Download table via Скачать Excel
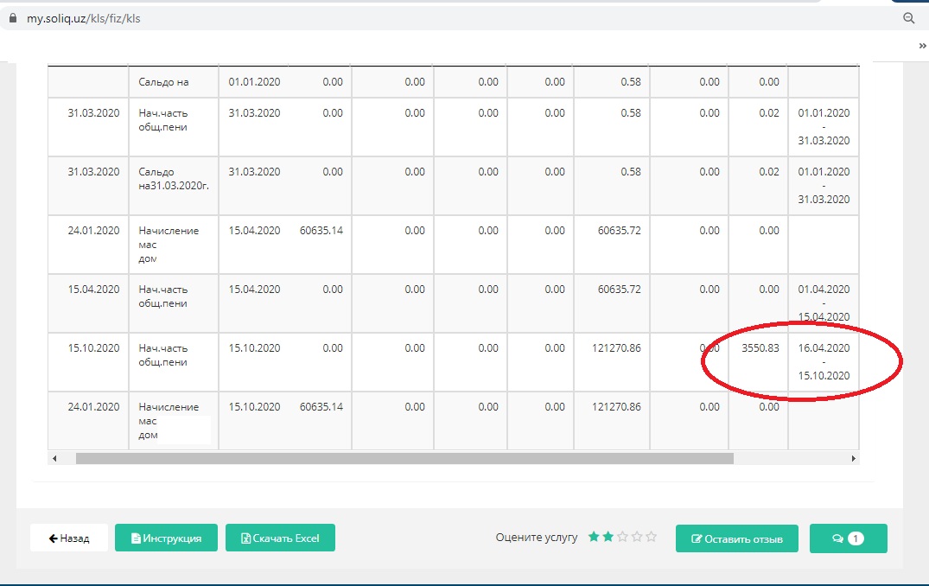The width and height of the screenshot is (929, 586). point(280,538)
